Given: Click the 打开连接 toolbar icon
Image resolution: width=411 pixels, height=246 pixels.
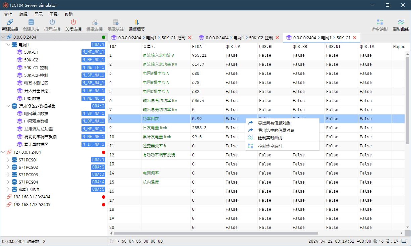Looking at the screenshot, I should pos(52,22).
